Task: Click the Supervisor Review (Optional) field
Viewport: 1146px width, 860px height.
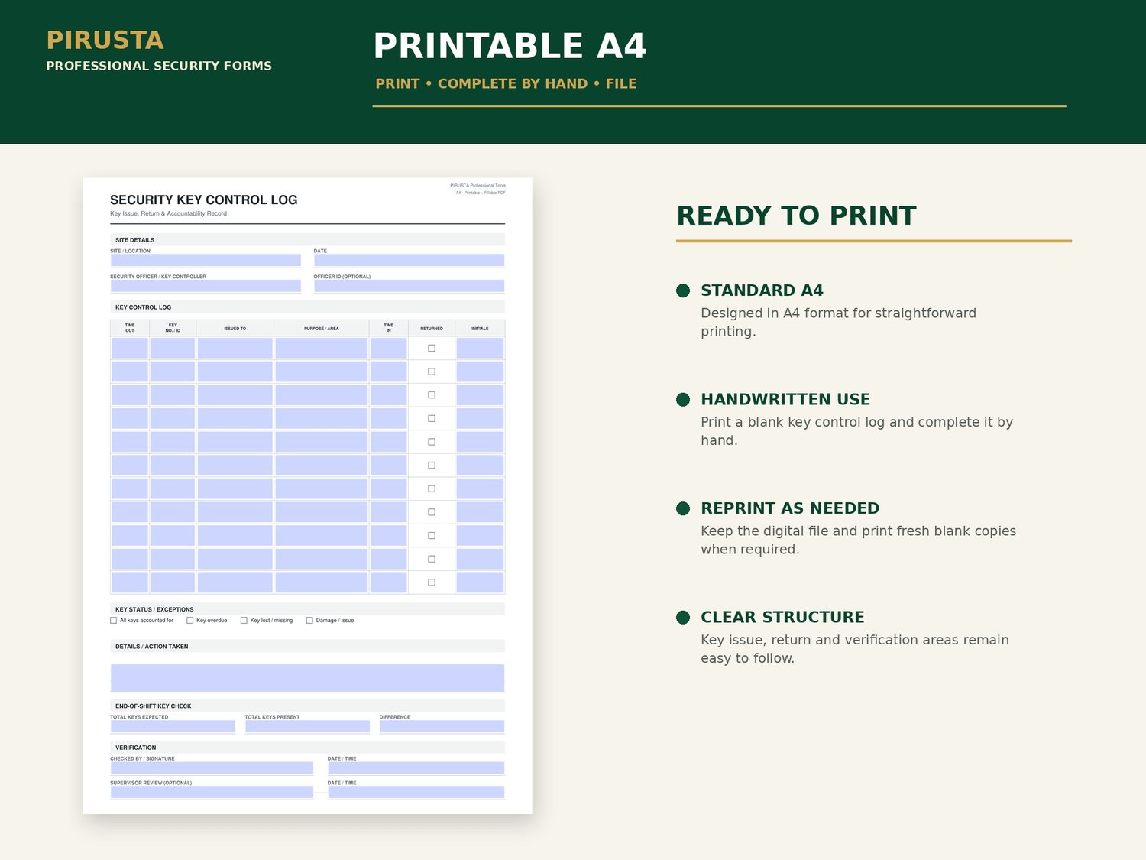Action: pos(212,792)
